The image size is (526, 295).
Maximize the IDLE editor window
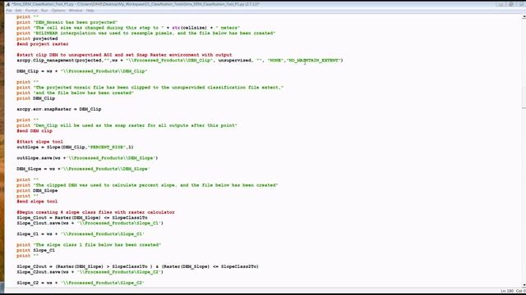coord(511,4)
